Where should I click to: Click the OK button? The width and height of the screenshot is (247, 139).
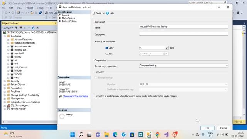click(x=207, y=128)
